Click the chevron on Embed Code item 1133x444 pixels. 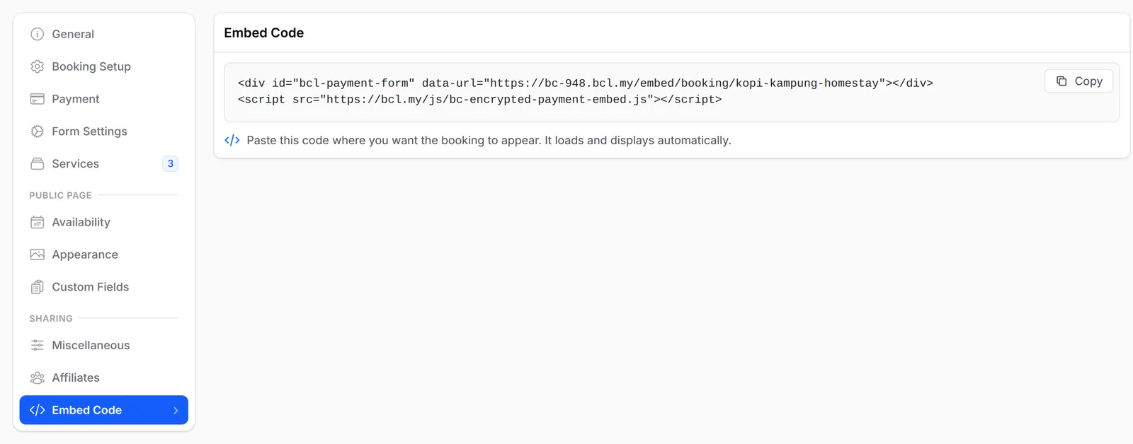[176, 410]
